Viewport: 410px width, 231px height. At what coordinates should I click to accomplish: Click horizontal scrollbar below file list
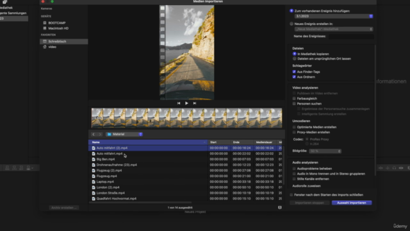coord(140,203)
